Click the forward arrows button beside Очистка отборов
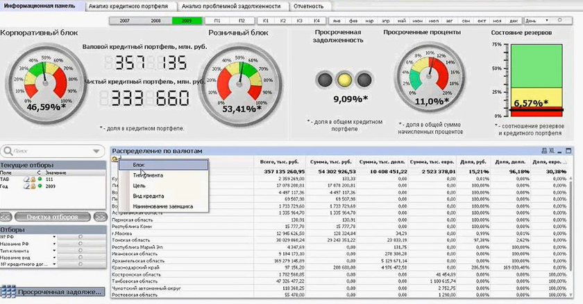583x304 pixels. [x=100, y=217]
